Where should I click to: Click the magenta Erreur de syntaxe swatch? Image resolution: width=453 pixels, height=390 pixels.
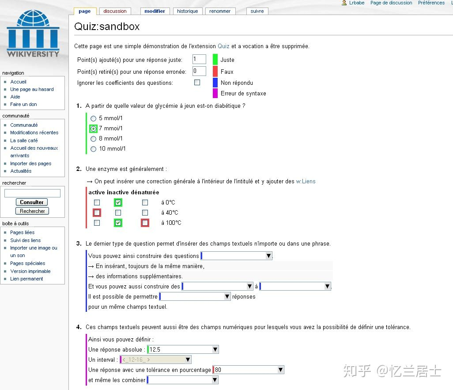215,93
